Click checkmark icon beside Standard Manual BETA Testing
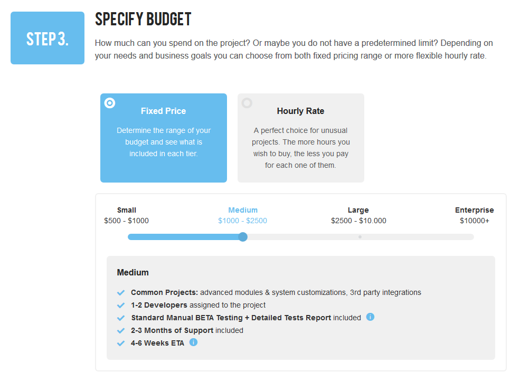This screenshot has height=382, width=520. 121,318
